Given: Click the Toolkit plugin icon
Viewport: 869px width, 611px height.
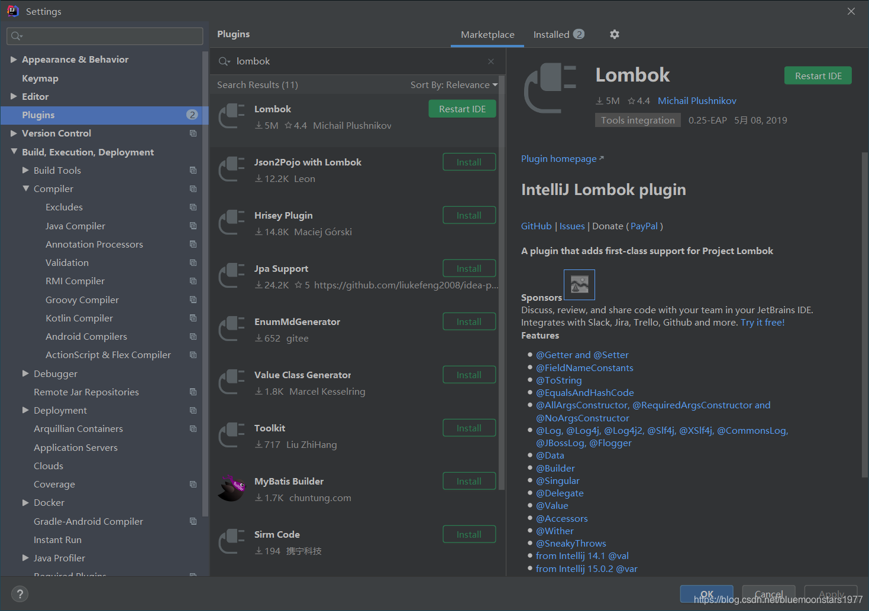Looking at the screenshot, I should click(x=231, y=435).
